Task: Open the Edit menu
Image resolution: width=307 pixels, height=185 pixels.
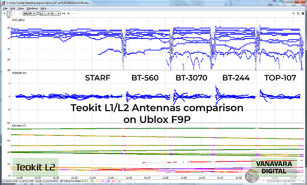Action: (x=13, y=8)
